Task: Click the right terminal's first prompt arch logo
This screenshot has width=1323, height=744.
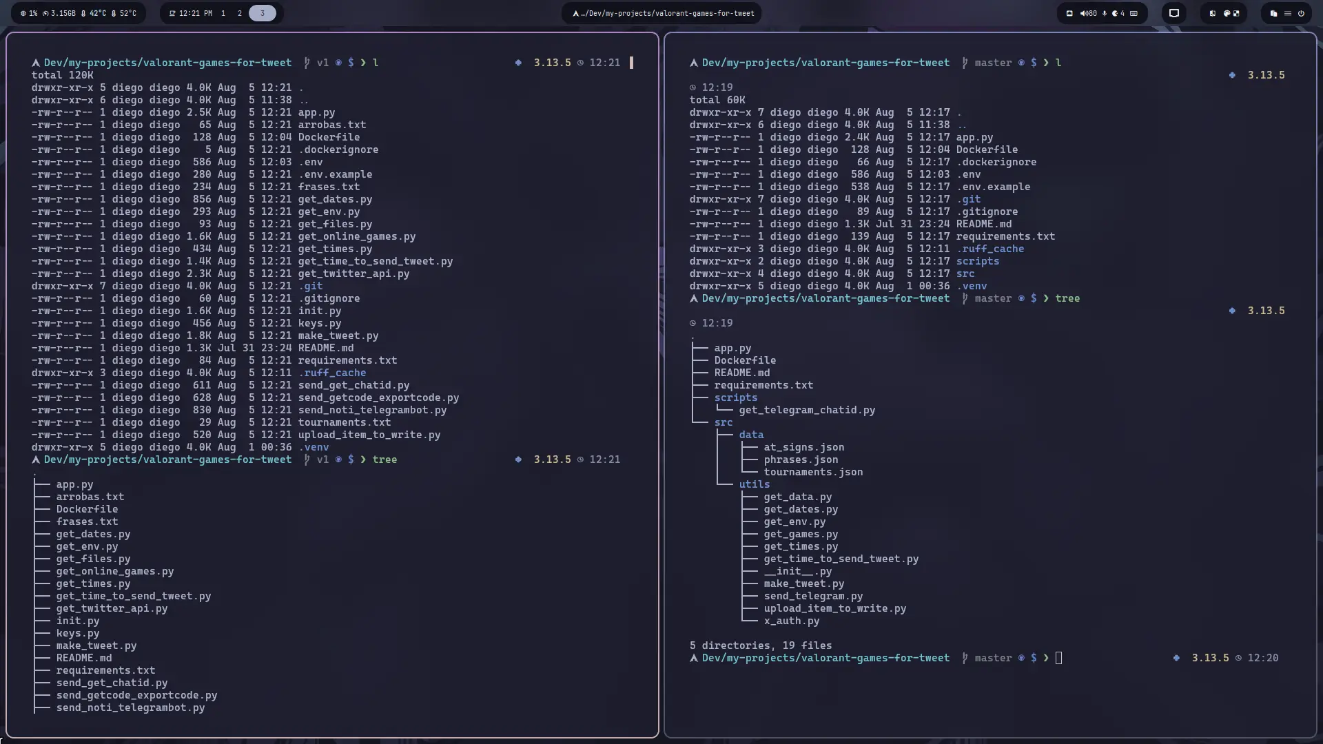Action: click(x=694, y=63)
